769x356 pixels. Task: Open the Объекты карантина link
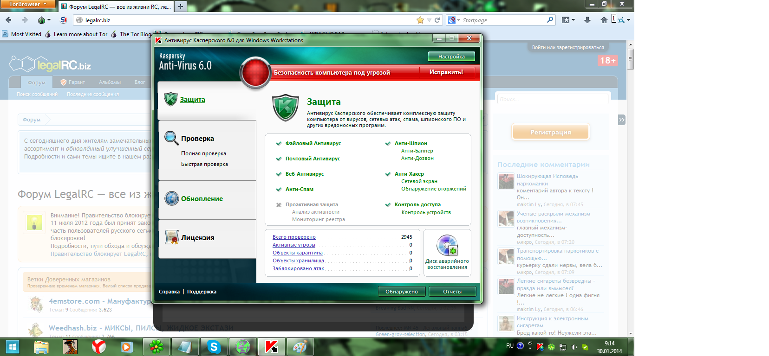298,253
